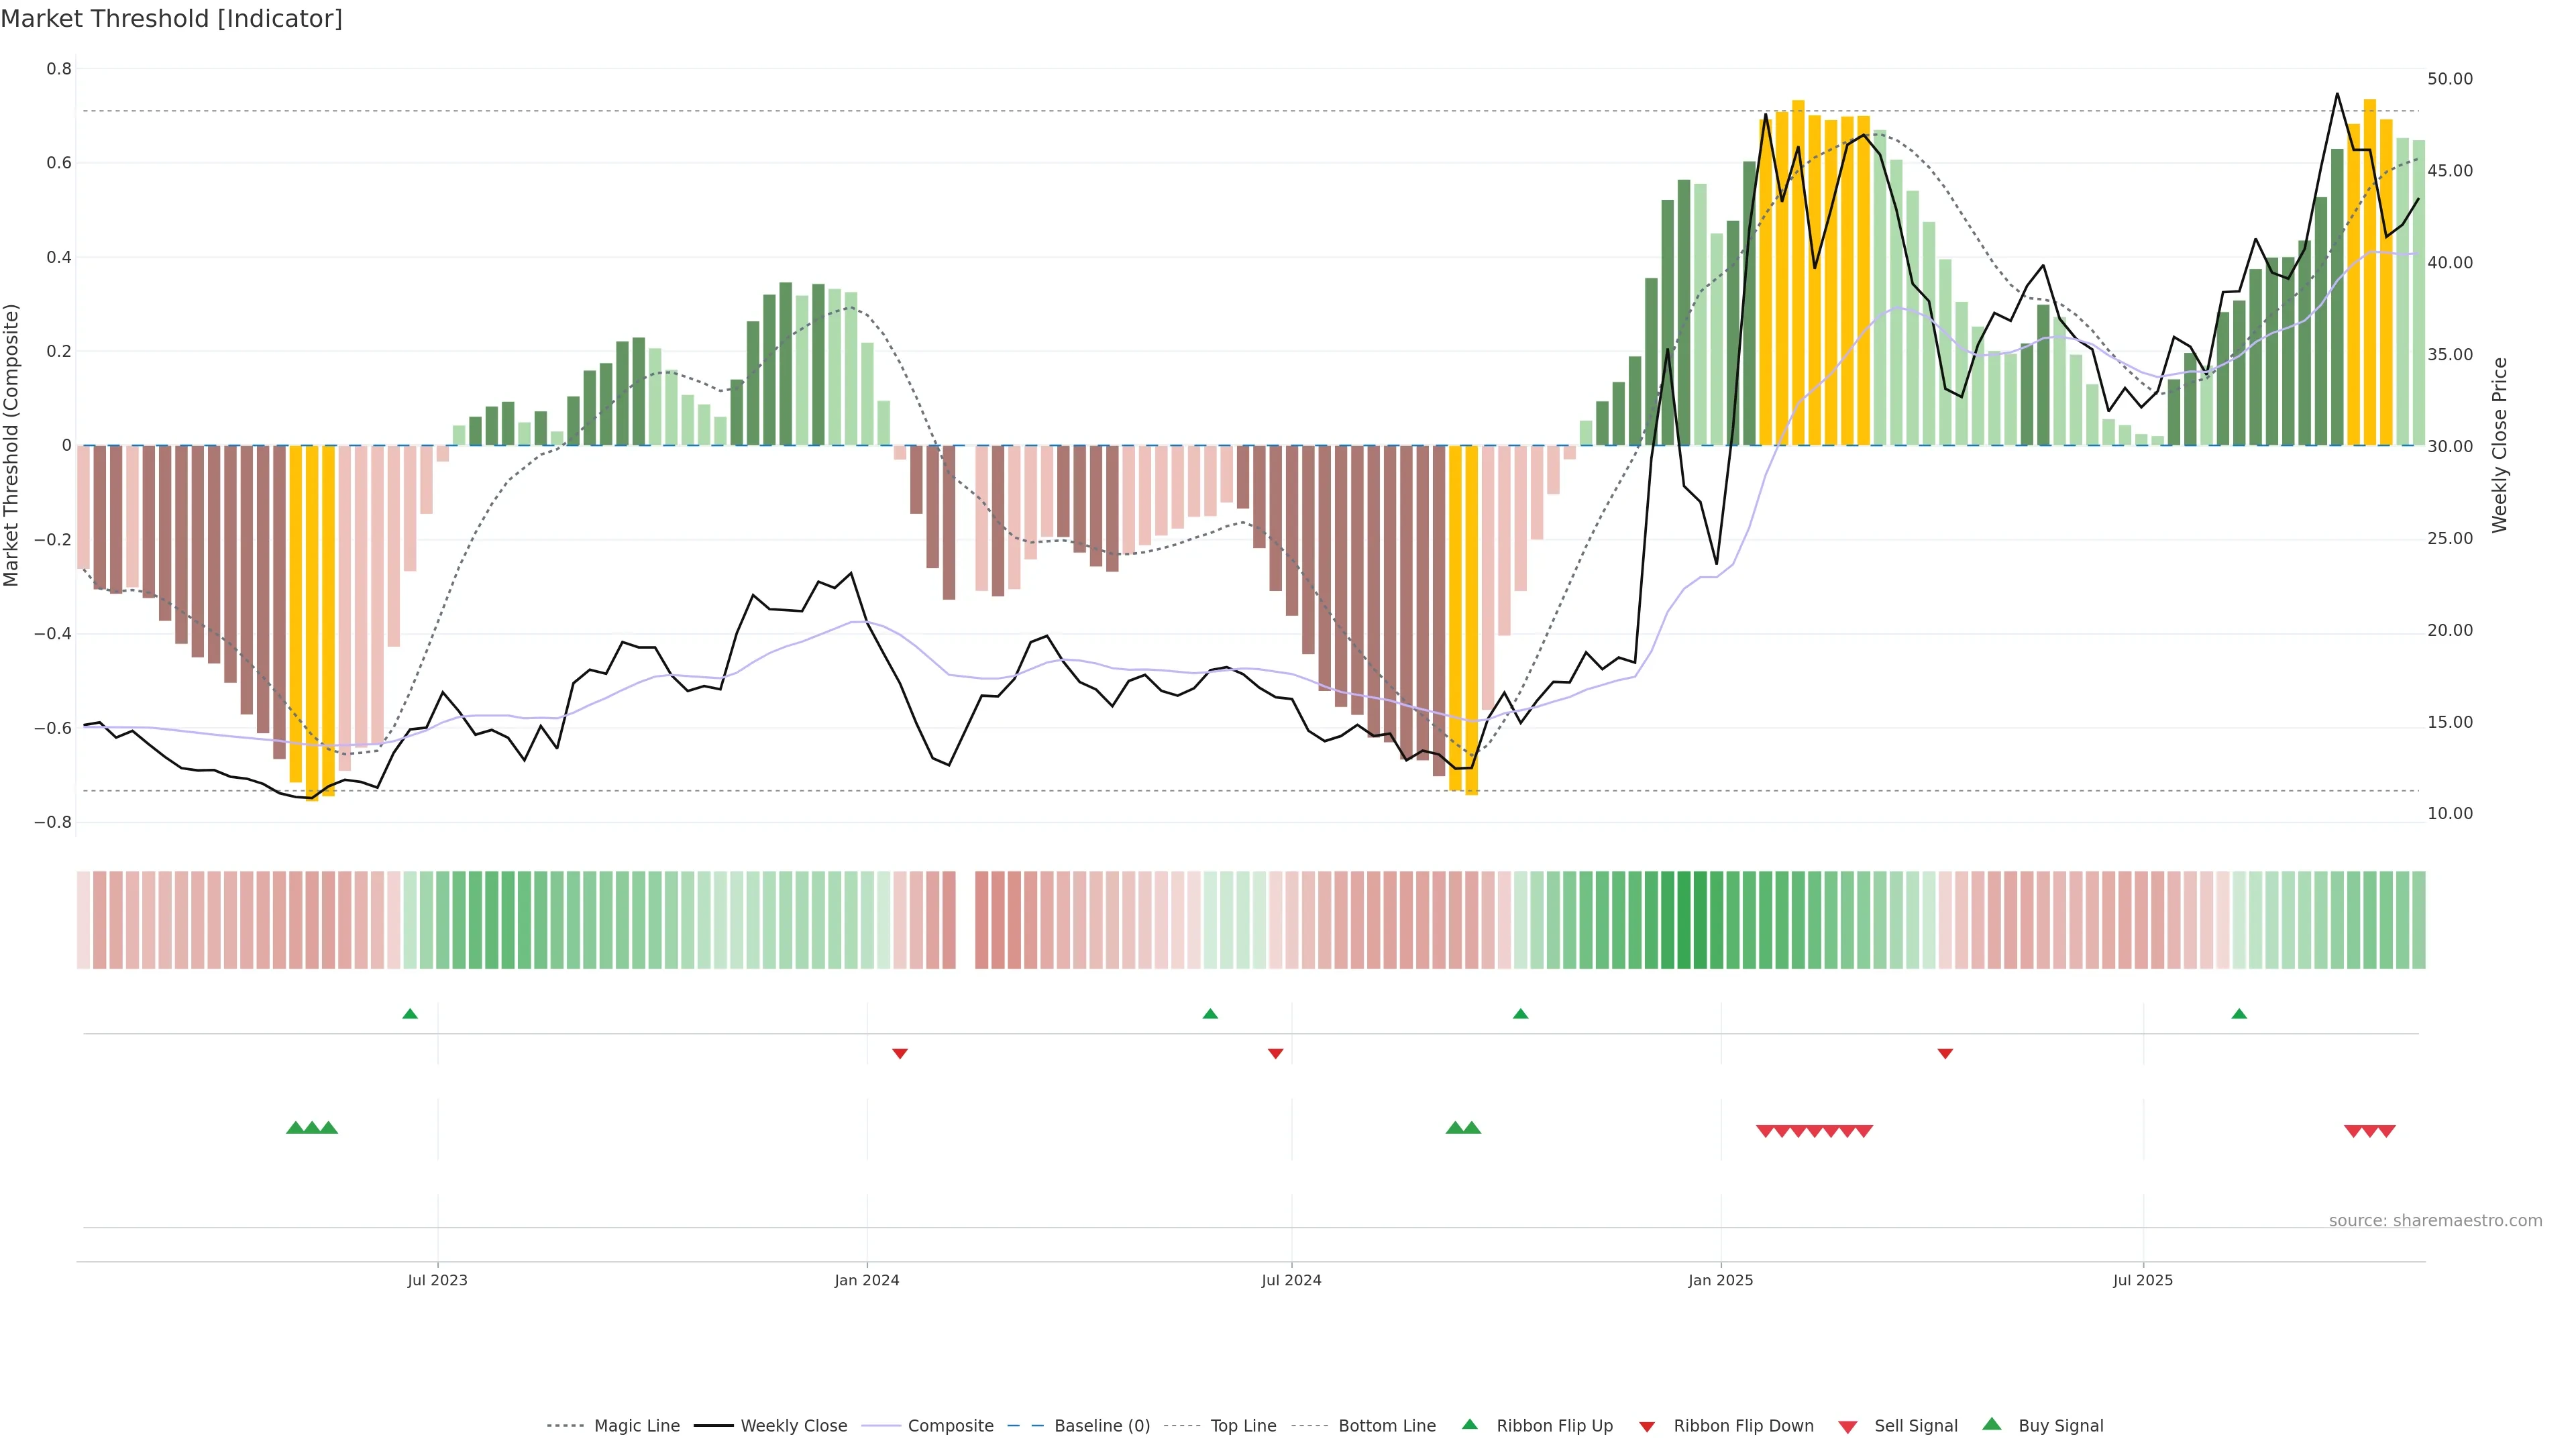
Task: Click the sharemaestro.com source text
Action: click(x=2435, y=1221)
